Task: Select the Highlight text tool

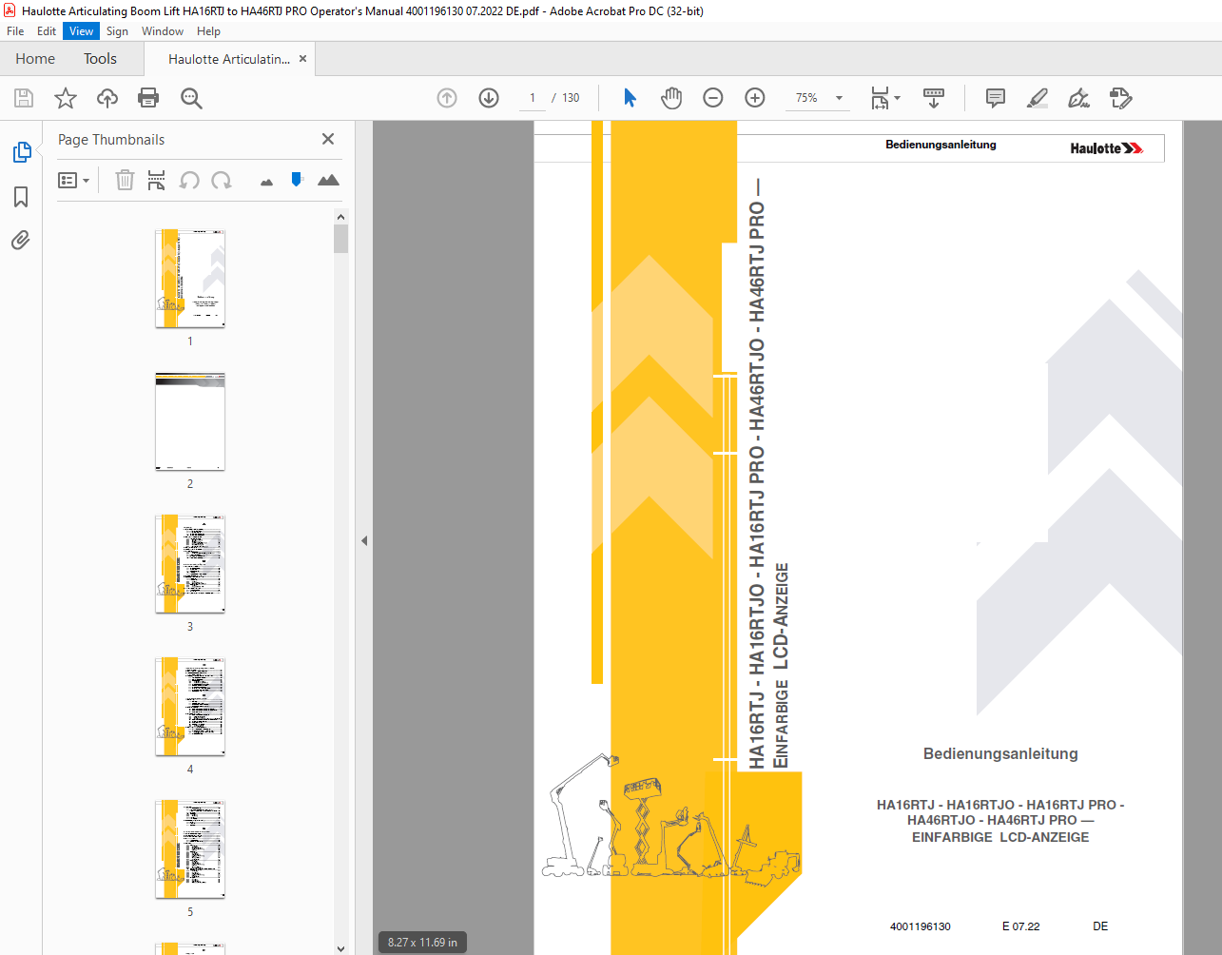Action: click(1038, 98)
